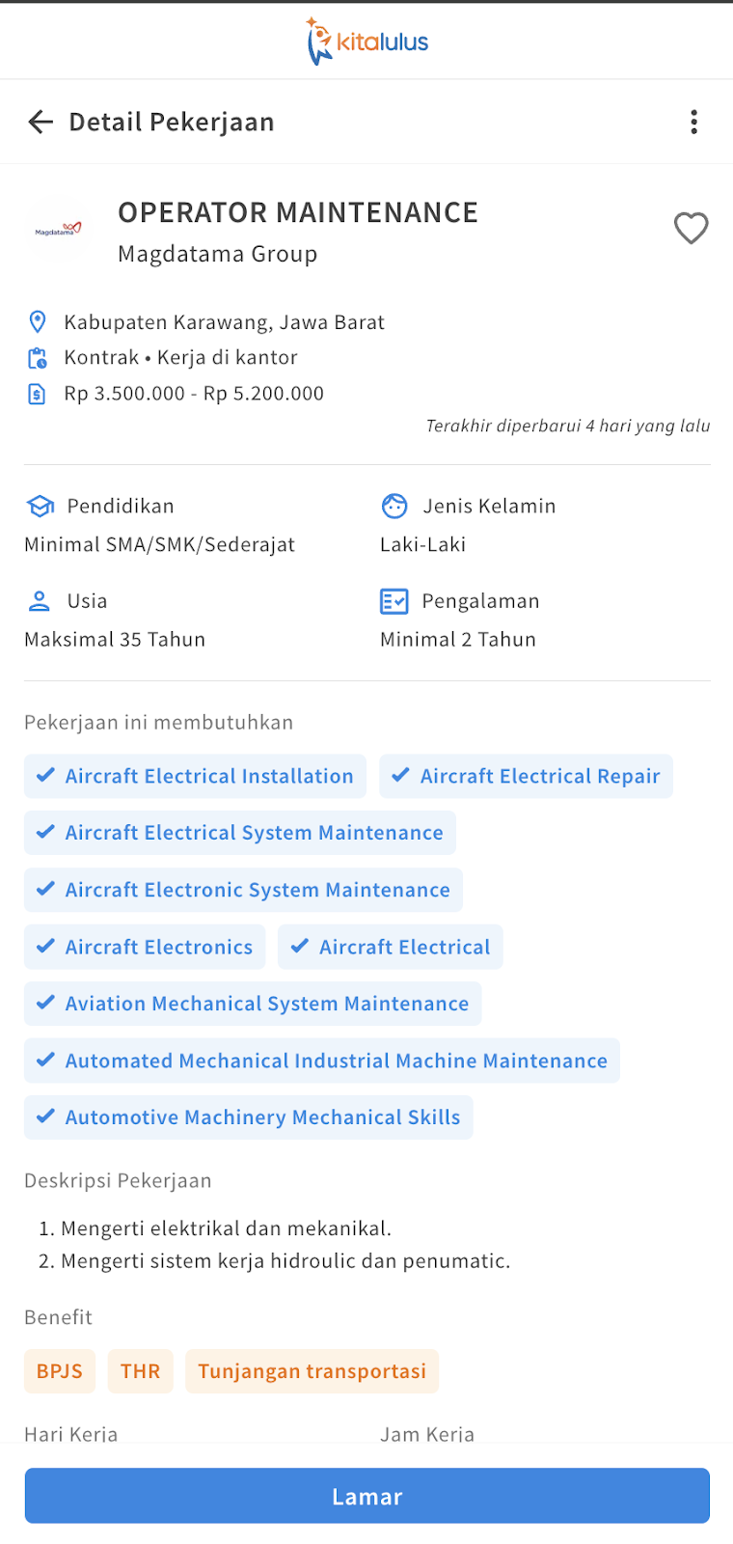Tap the Pengalaman checklist icon
Image resolution: width=733 pixels, height=1544 pixels.
(x=394, y=601)
